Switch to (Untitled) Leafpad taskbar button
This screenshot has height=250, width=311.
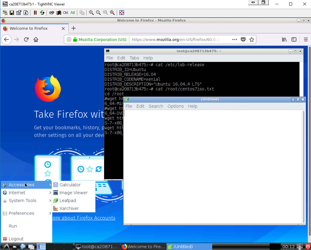click(x=189, y=247)
